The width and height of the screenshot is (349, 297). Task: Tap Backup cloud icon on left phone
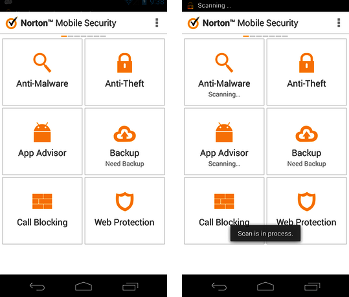124,134
